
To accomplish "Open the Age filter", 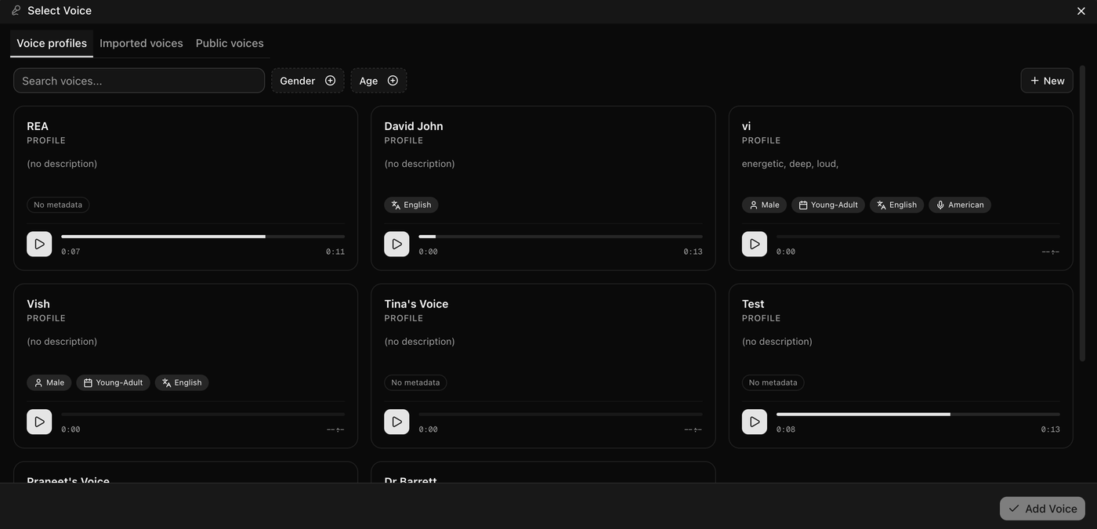I will (x=378, y=81).
